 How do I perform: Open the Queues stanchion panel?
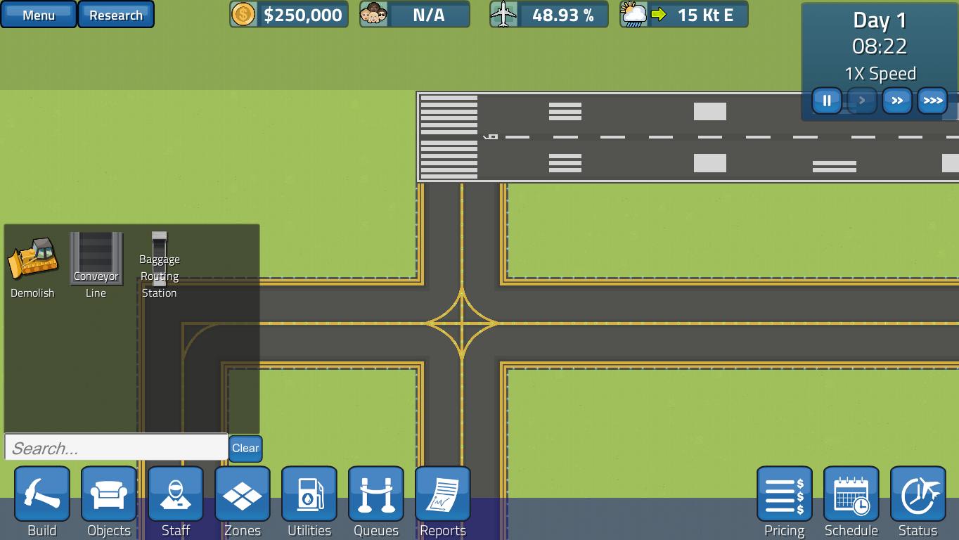tap(376, 495)
